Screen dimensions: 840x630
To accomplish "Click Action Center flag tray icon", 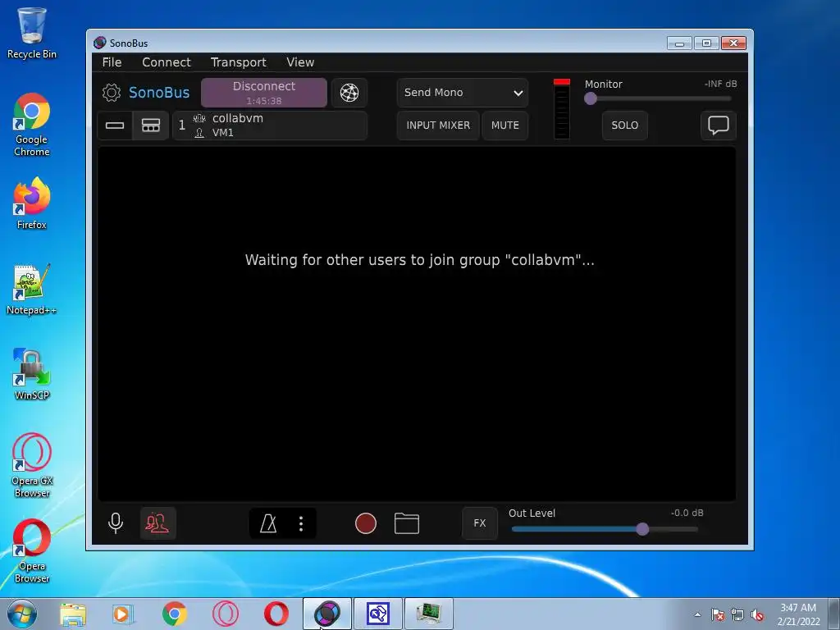I will click(718, 615).
